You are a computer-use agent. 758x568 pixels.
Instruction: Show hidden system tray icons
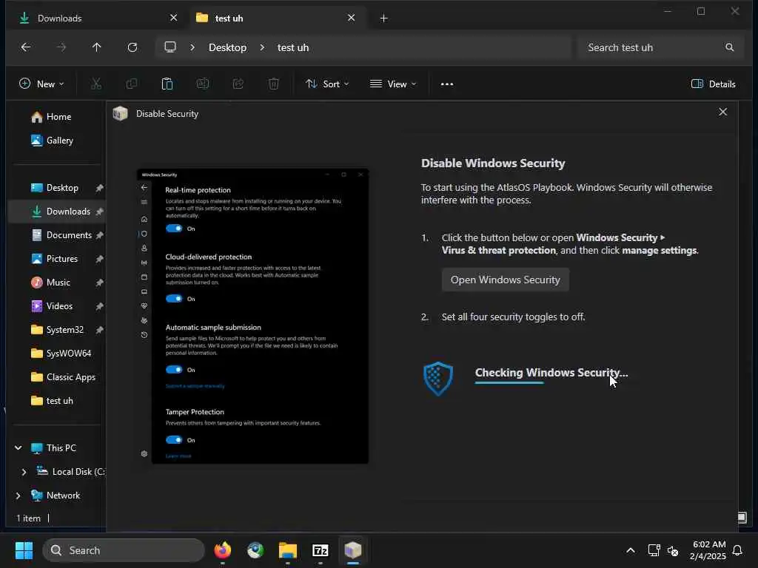(x=631, y=550)
